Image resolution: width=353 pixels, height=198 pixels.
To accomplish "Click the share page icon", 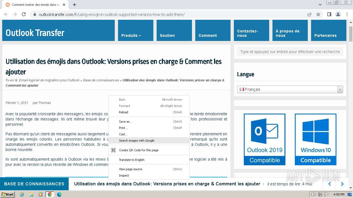I will point(309,14).
